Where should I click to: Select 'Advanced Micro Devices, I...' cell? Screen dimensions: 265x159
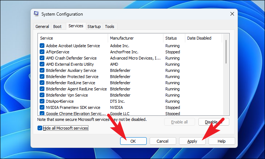pos(135,58)
